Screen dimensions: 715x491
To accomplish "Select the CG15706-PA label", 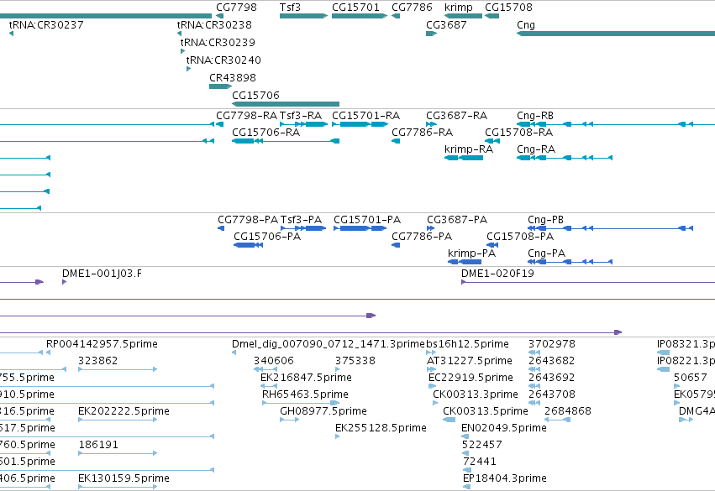I will (267, 237).
